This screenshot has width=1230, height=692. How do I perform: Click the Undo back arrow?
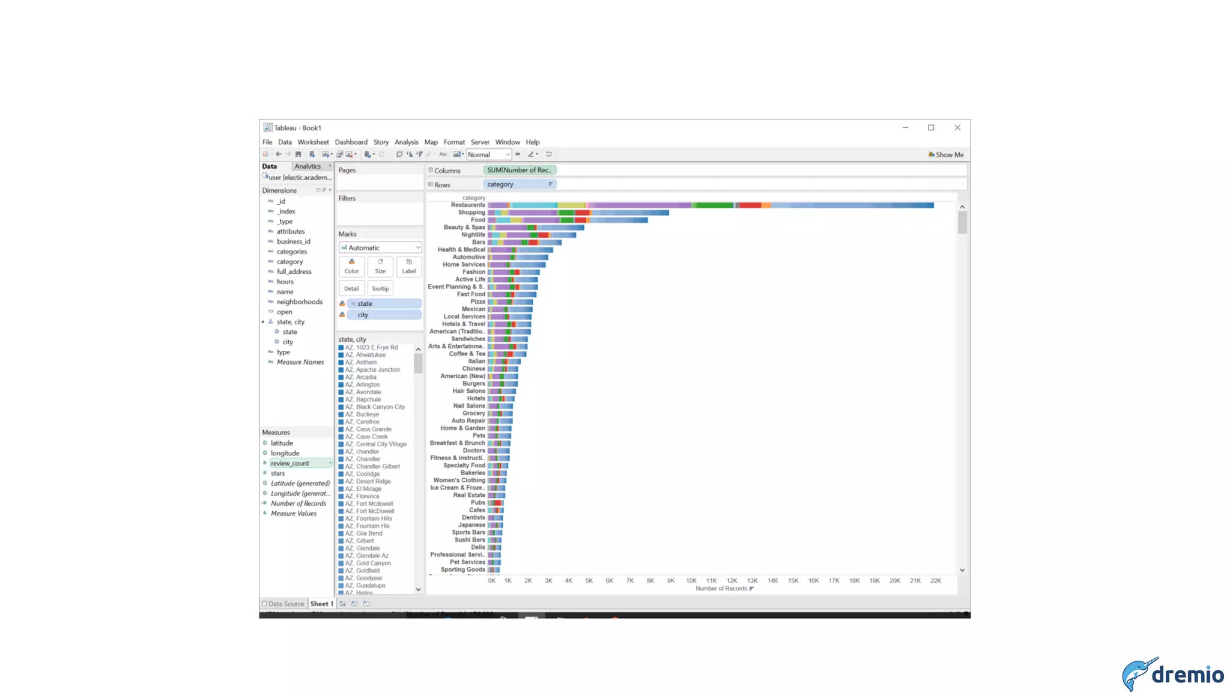point(278,154)
